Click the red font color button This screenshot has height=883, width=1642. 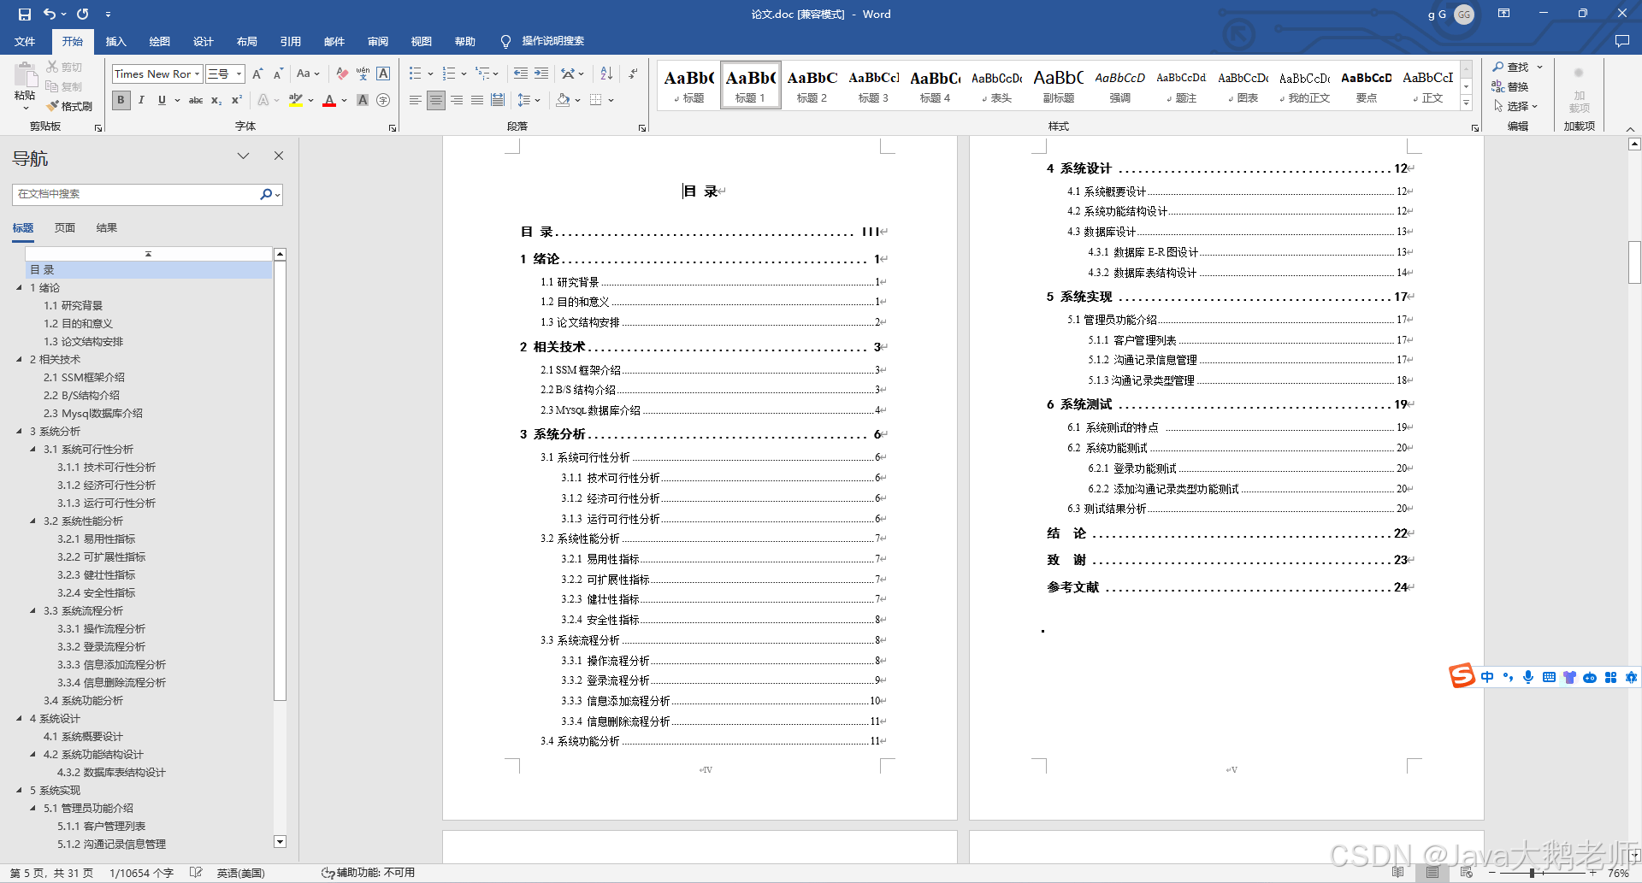(x=329, y=100)
